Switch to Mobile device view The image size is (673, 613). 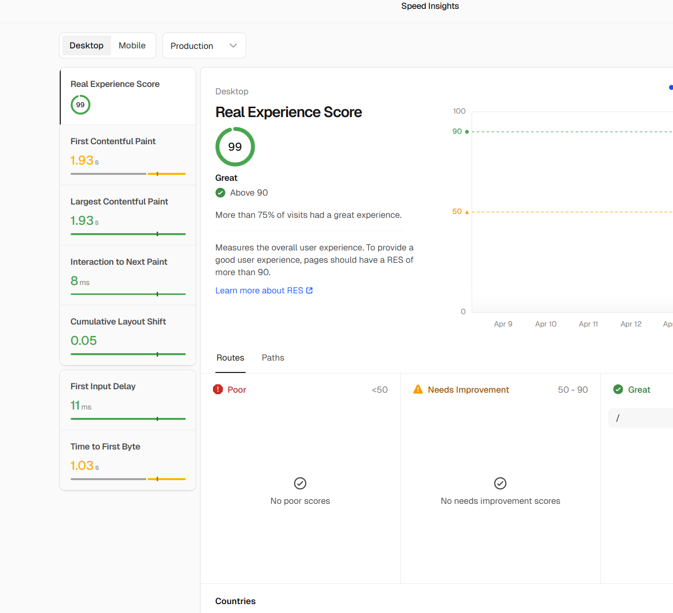(132, 45)
